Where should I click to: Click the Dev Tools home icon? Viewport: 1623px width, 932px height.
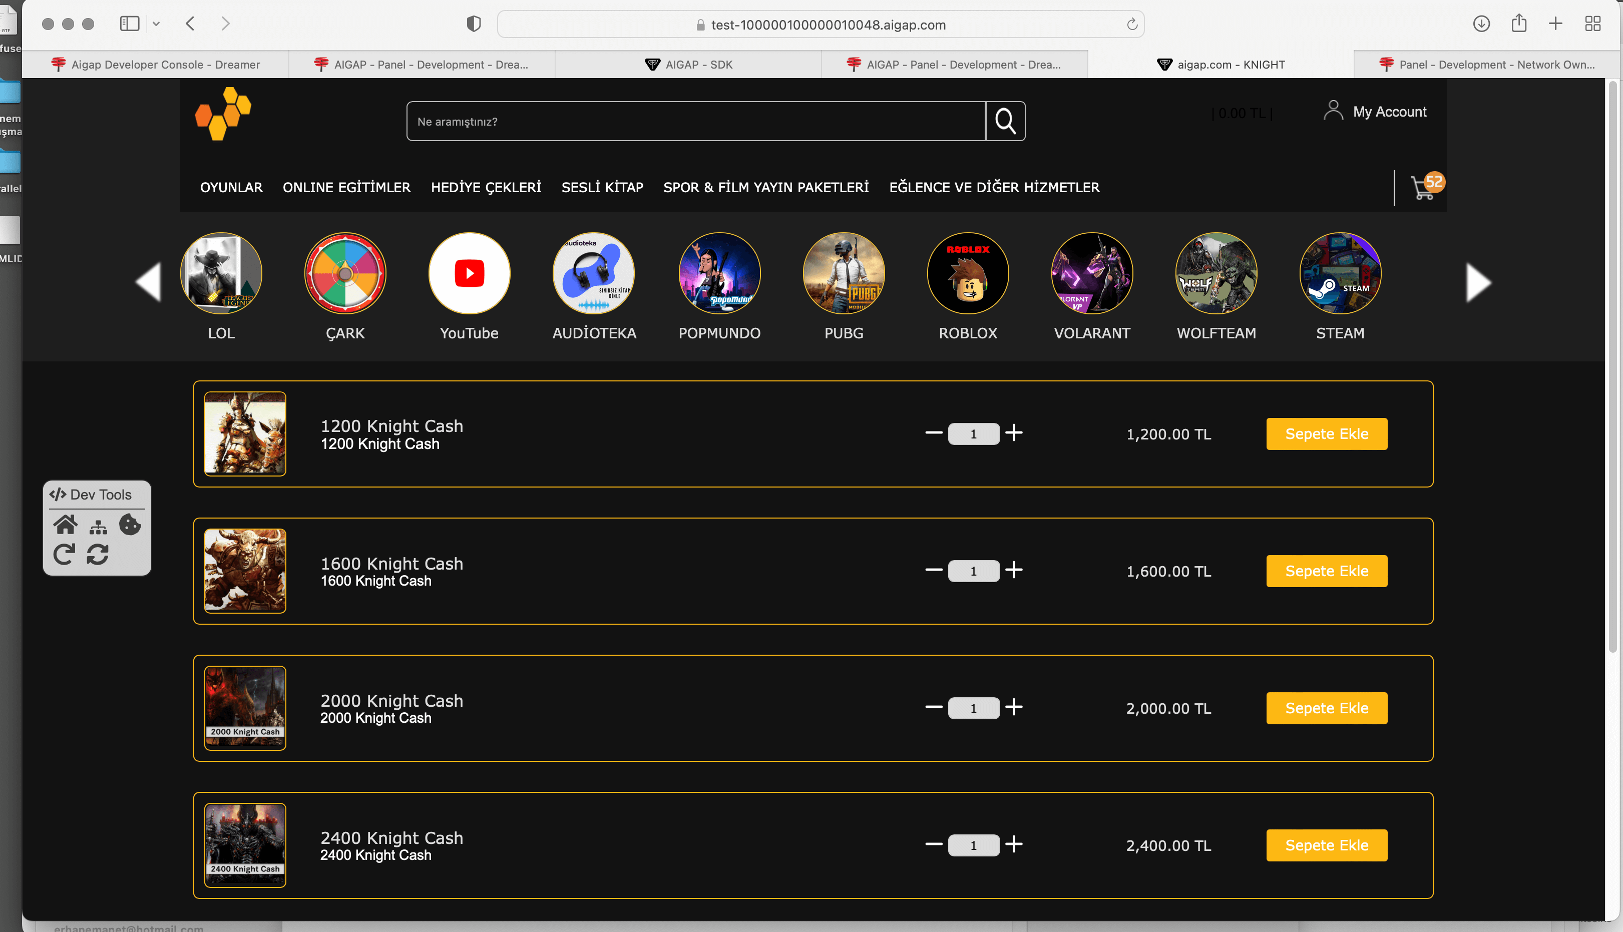[x=65, y=525]
